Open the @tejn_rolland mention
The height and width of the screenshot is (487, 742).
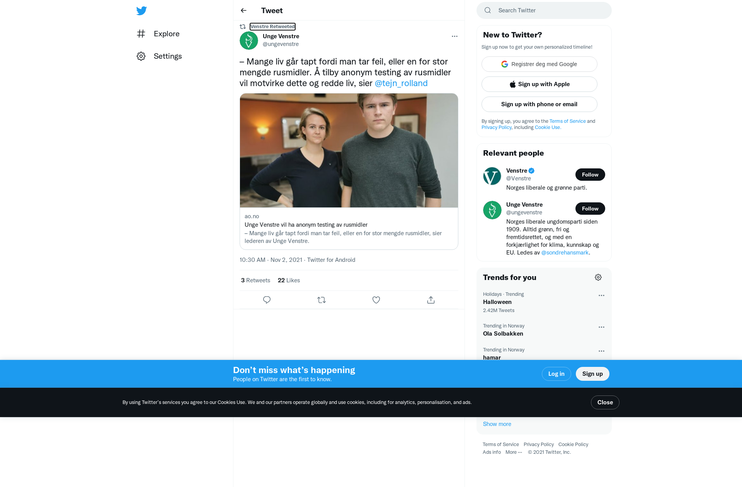[x=401, y=83]
